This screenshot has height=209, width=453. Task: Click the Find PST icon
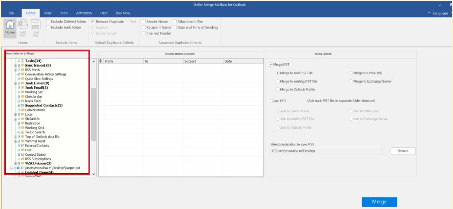pyautogui.click(x=36, y=24)
